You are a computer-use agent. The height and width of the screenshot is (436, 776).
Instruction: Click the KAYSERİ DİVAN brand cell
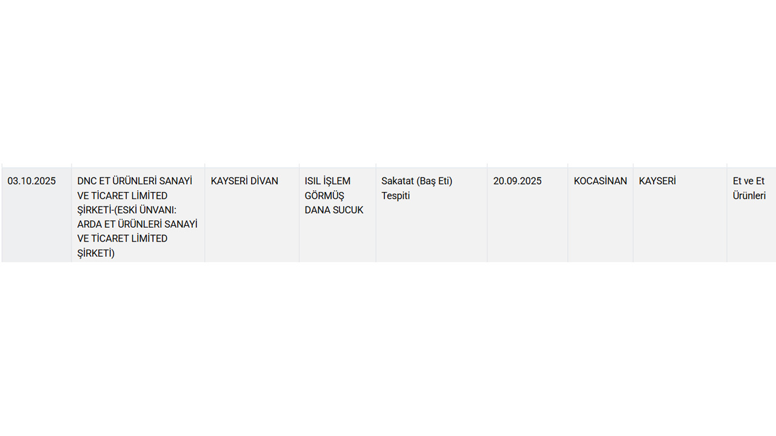[244, 181]
